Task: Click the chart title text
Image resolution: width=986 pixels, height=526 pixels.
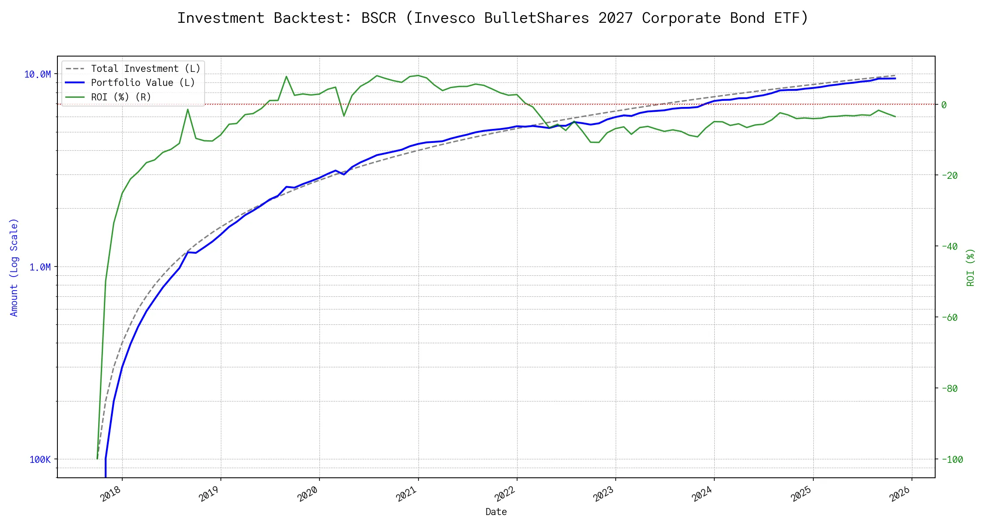Action: (x=493, y=18)
